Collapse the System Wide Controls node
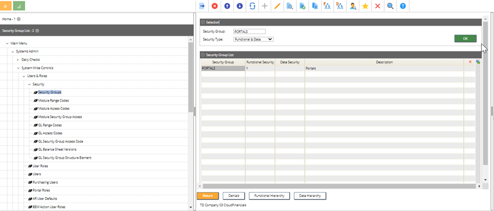This screenshot has width=494, height=211. pyautogui.click(x=18, y=68)
